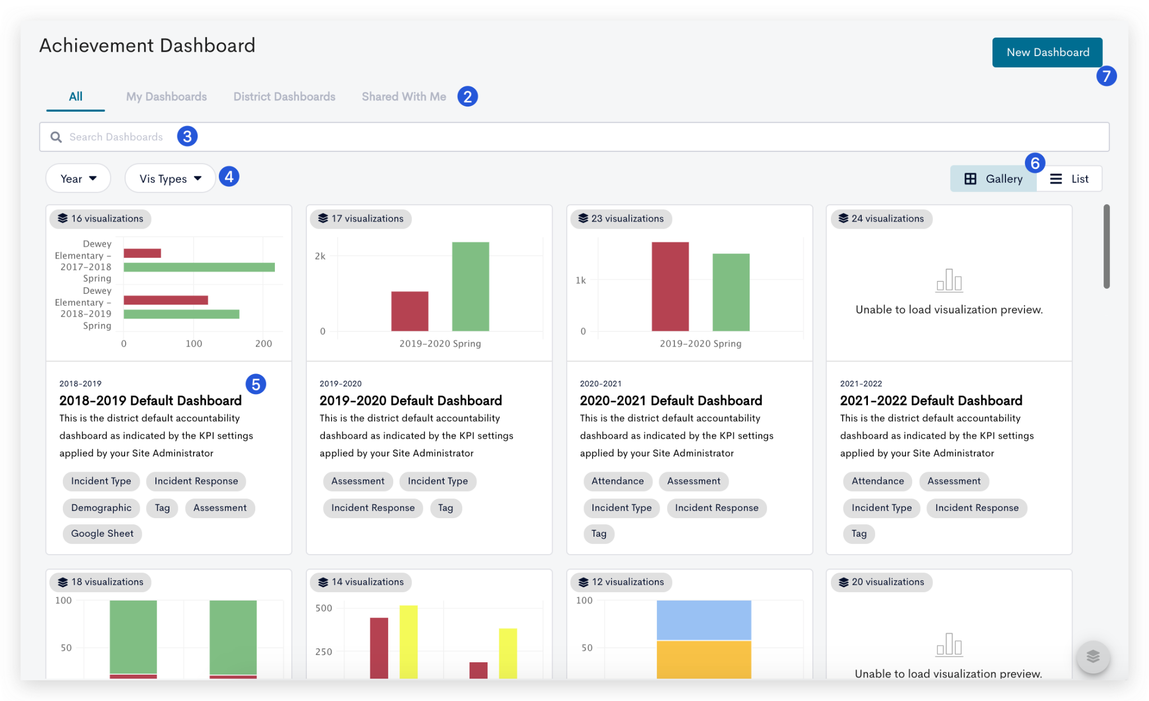Open the Vis Types filter dropdown
Screen dimensions: 1149x701
point(170,178)
